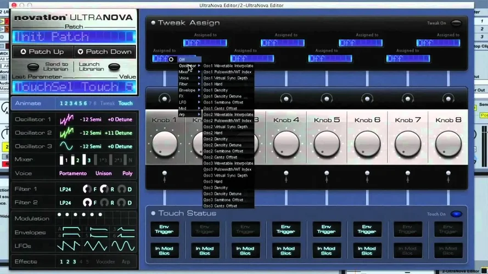
Task: Toggle the fourth Env Trigger button
Action: coord(286,229)
